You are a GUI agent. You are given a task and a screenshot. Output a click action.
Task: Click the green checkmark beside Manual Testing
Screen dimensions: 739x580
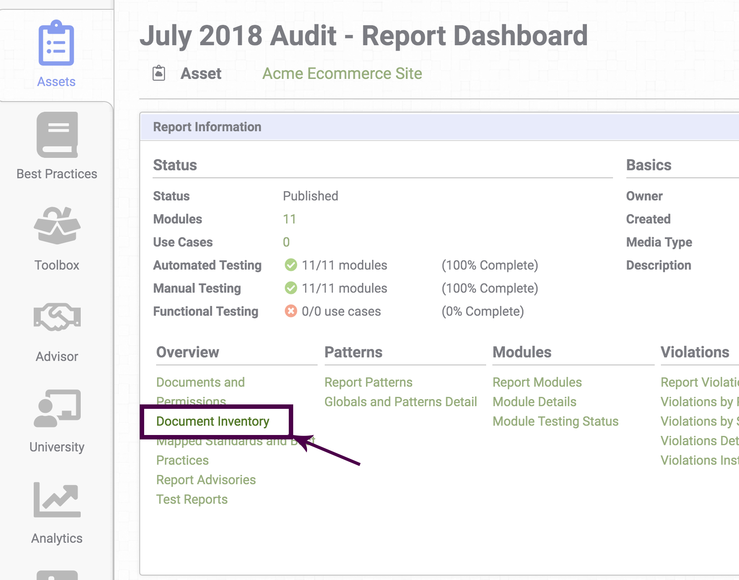point(291,288)
